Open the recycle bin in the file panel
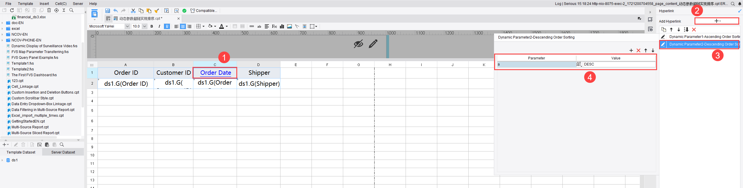The image size is (743, 188). 49,10
